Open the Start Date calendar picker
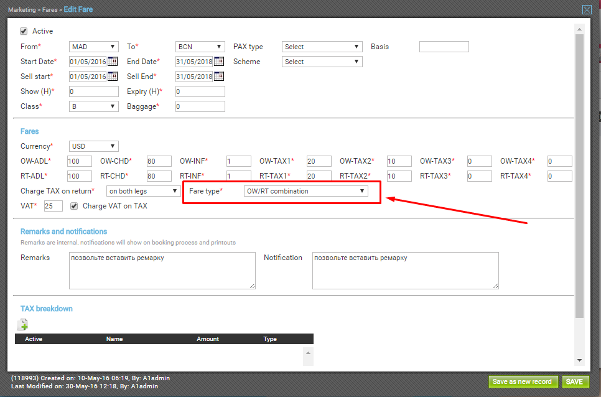 (113, 62)
